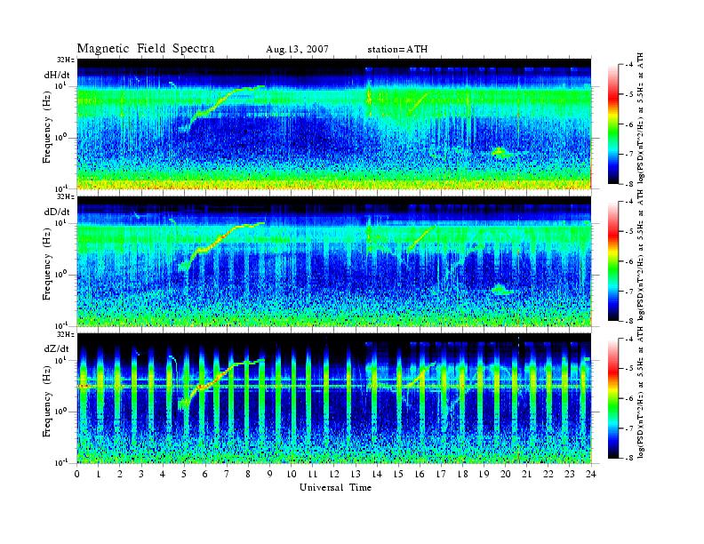704x544 pixels.
Task: Click hour tick label "4" on time axis
Action: [163, 475]
